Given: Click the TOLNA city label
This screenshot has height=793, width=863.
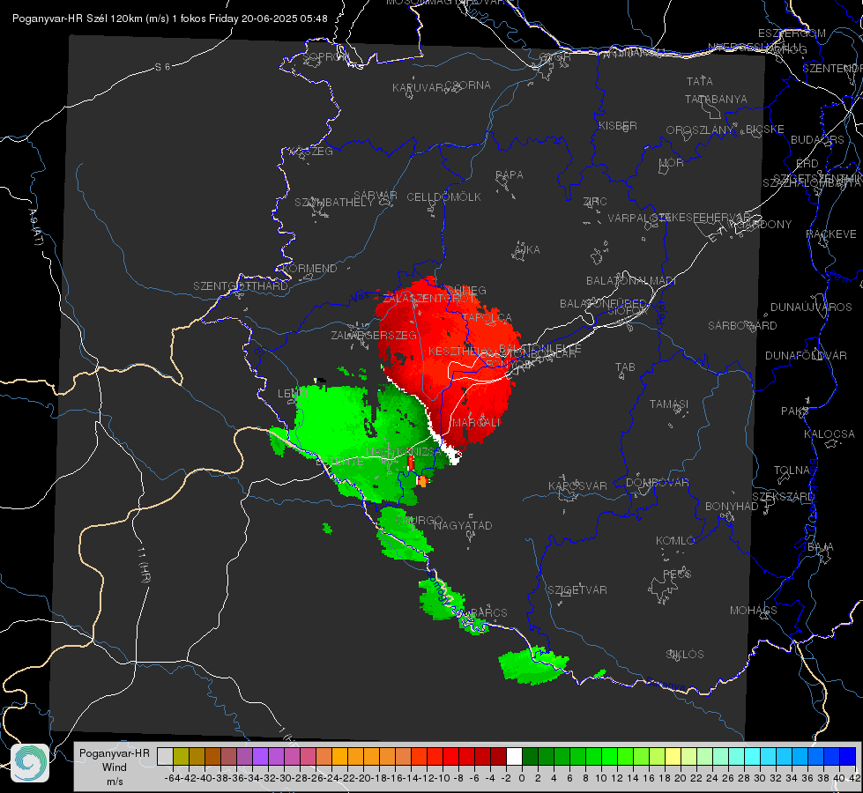Looking at the screenshot, I should click(x=792, y=470).
